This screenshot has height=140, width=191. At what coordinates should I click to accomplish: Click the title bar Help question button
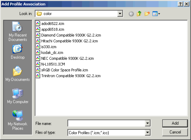click(181, 4)
